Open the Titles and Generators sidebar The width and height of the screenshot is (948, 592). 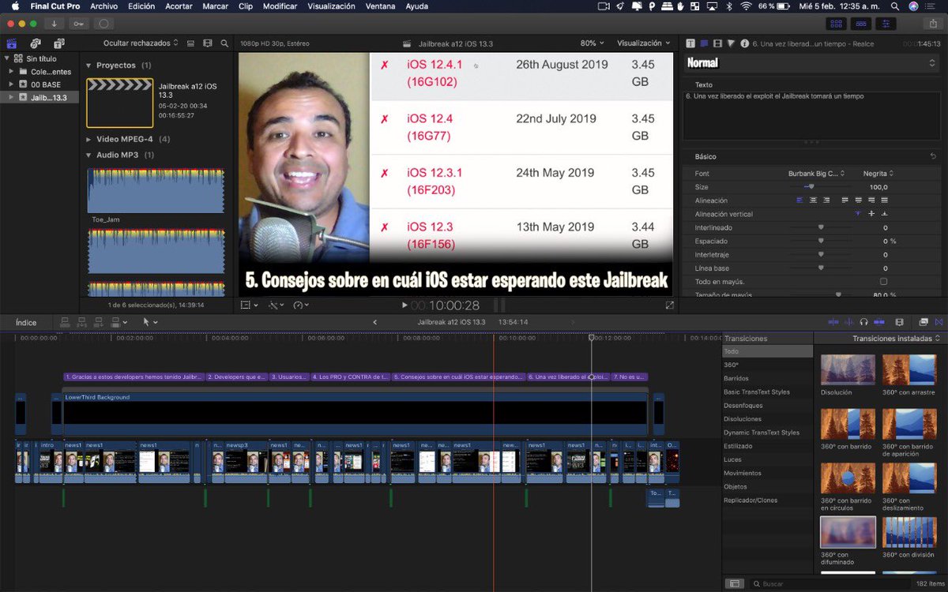(58, 43)
